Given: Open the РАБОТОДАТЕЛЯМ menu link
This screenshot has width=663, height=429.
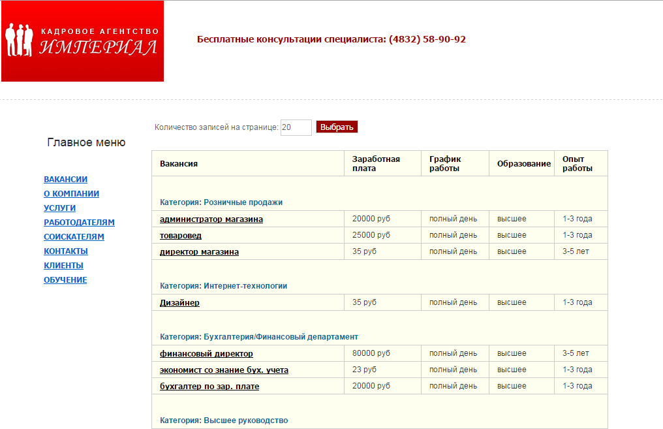Looking at the screenshot, I should pyautogui.click(x=79, y=223).
